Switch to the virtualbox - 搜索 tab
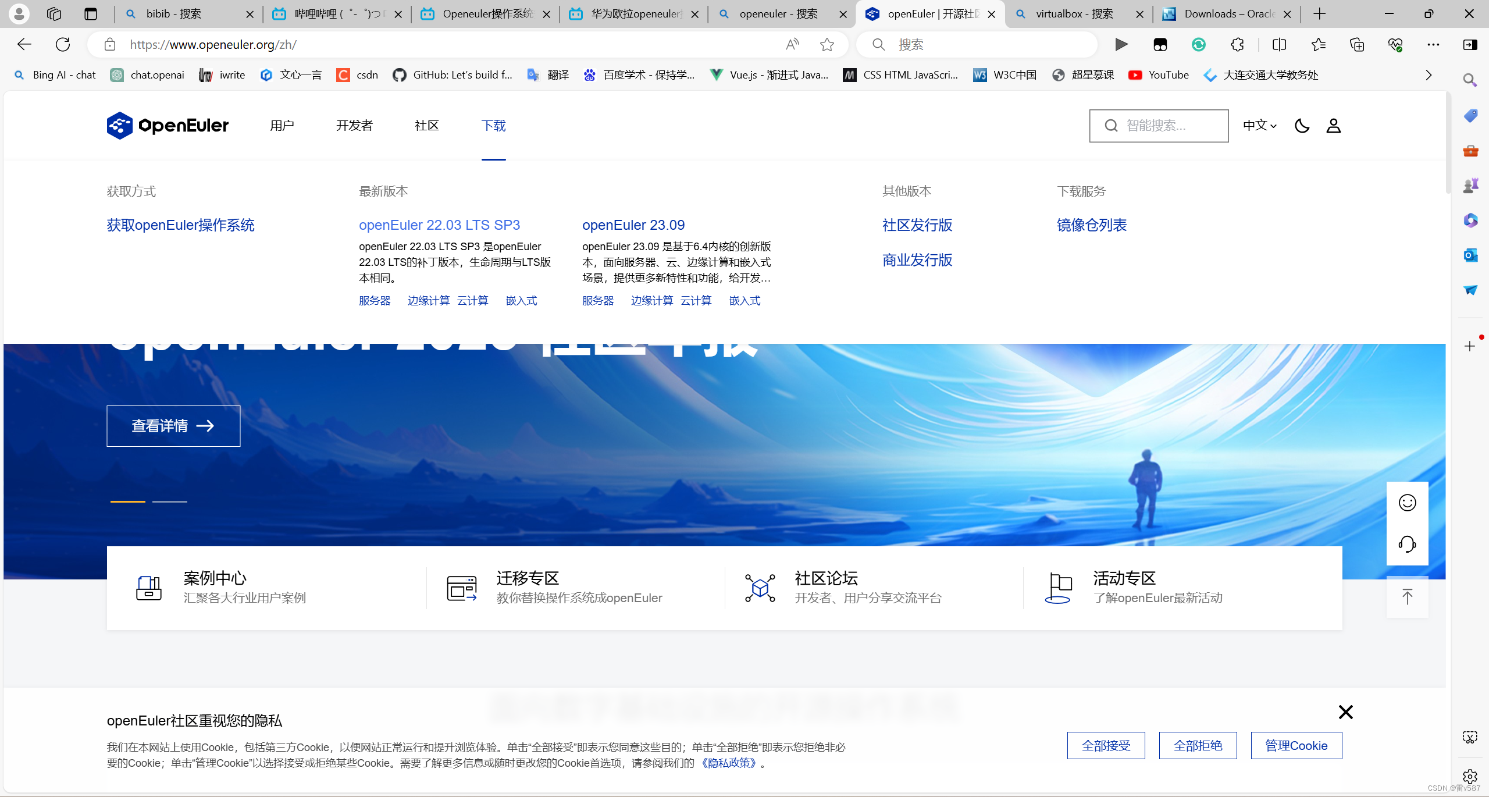The image size is (1489, 797). pos(1079,14)
